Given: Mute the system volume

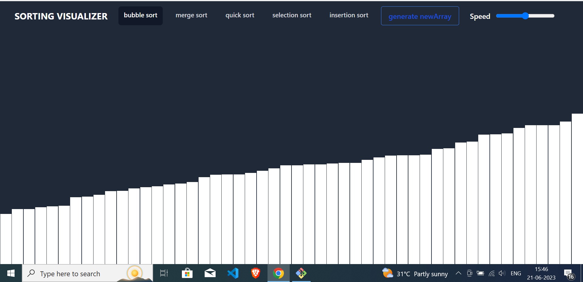Looking at the screenshot, I should point(502,273).
